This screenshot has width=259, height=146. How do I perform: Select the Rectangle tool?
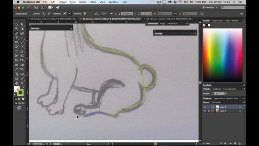[17, 42]
